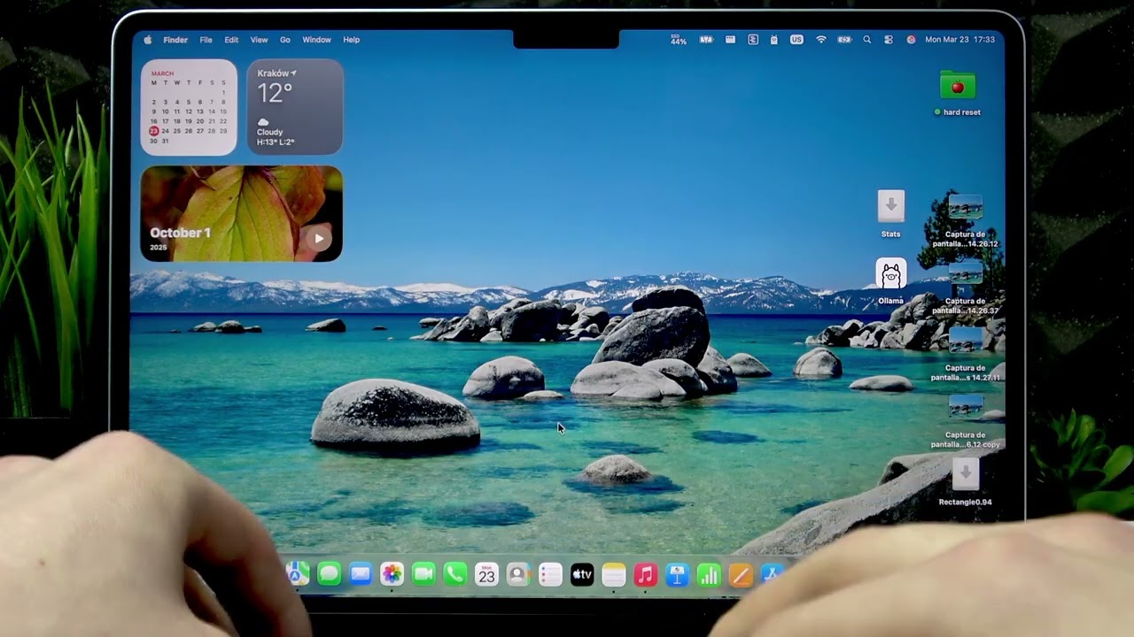Open Mail from the Dock

(x=361, y=575)
